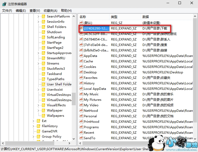Select the Wallpapers folder icon
The height and width of the screenshot is (152, 198).
click(43, 116)
